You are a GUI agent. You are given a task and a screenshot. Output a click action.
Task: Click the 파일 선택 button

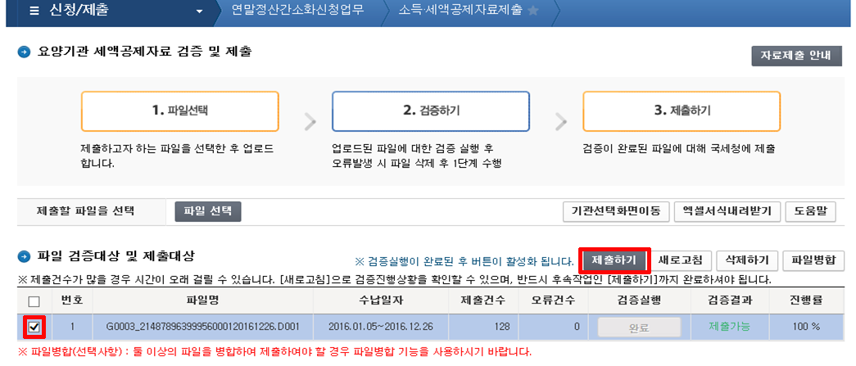208,211
